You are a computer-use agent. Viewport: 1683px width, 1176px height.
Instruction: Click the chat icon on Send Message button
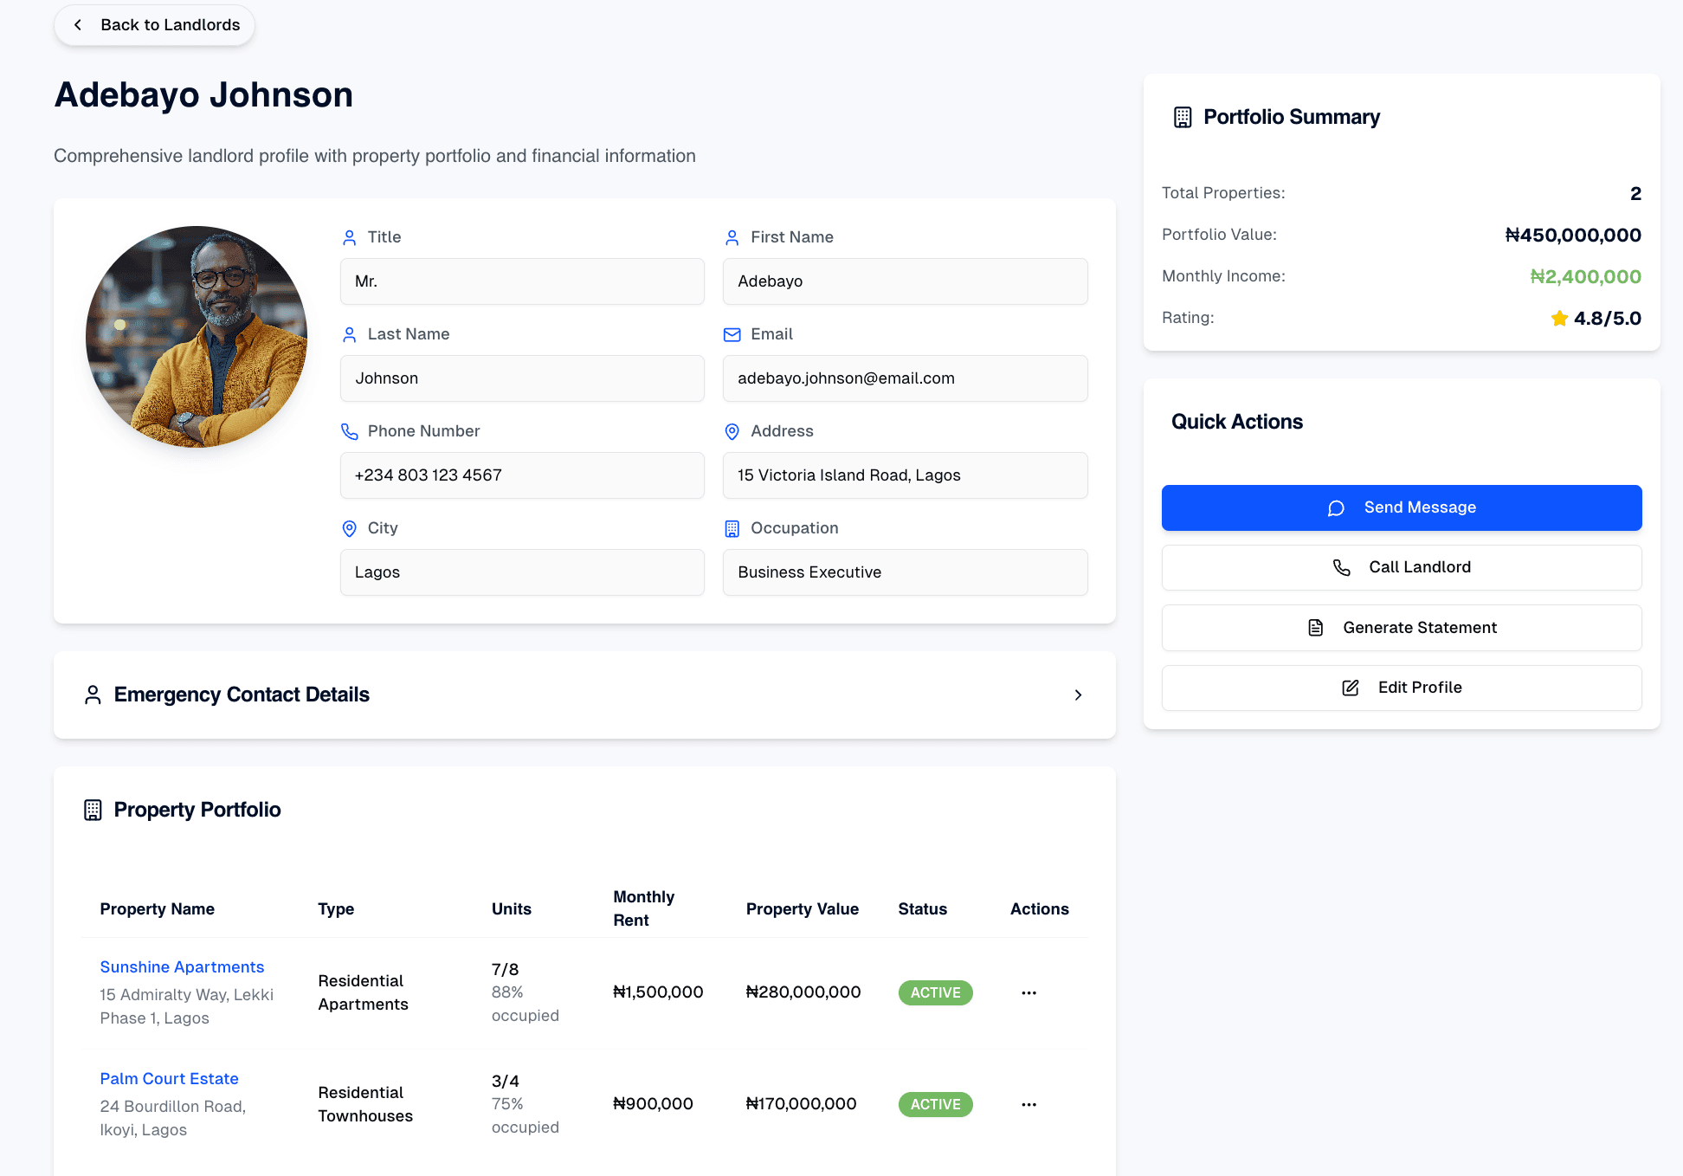[1338, 507]
